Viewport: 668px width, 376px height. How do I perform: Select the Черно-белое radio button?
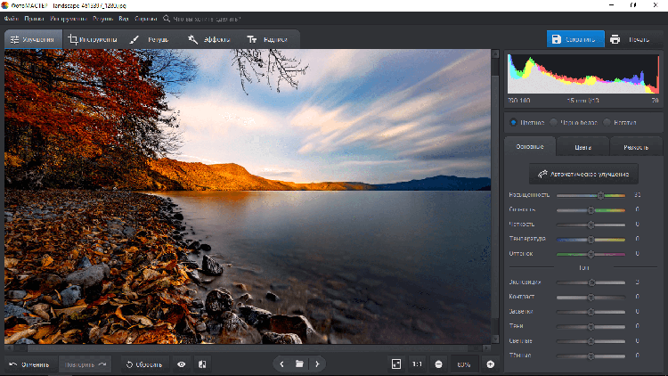[x=554, y=122]
